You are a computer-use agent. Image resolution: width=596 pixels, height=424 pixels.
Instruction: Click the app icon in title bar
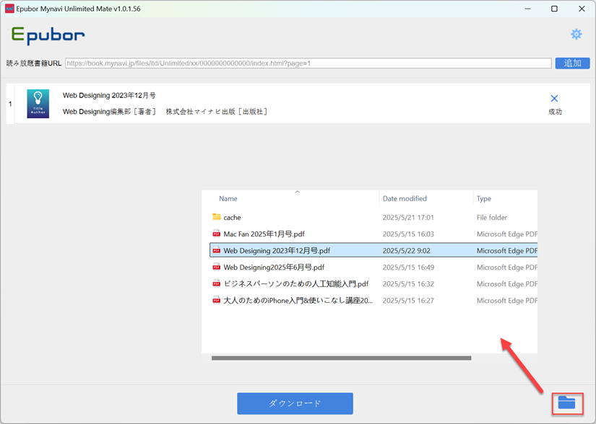9,9
